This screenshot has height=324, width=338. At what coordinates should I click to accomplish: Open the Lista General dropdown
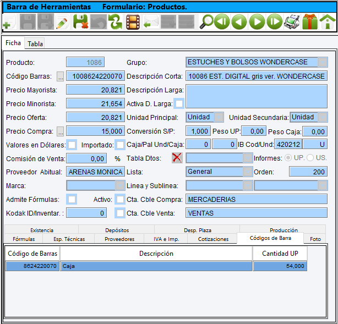[x=248, y=172]
